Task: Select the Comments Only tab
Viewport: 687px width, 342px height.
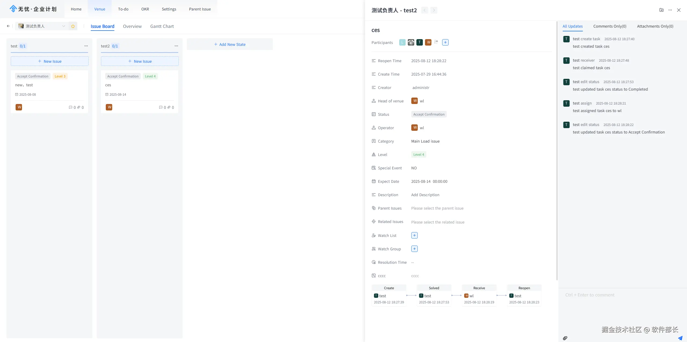Action: click(x=609, y=26)
